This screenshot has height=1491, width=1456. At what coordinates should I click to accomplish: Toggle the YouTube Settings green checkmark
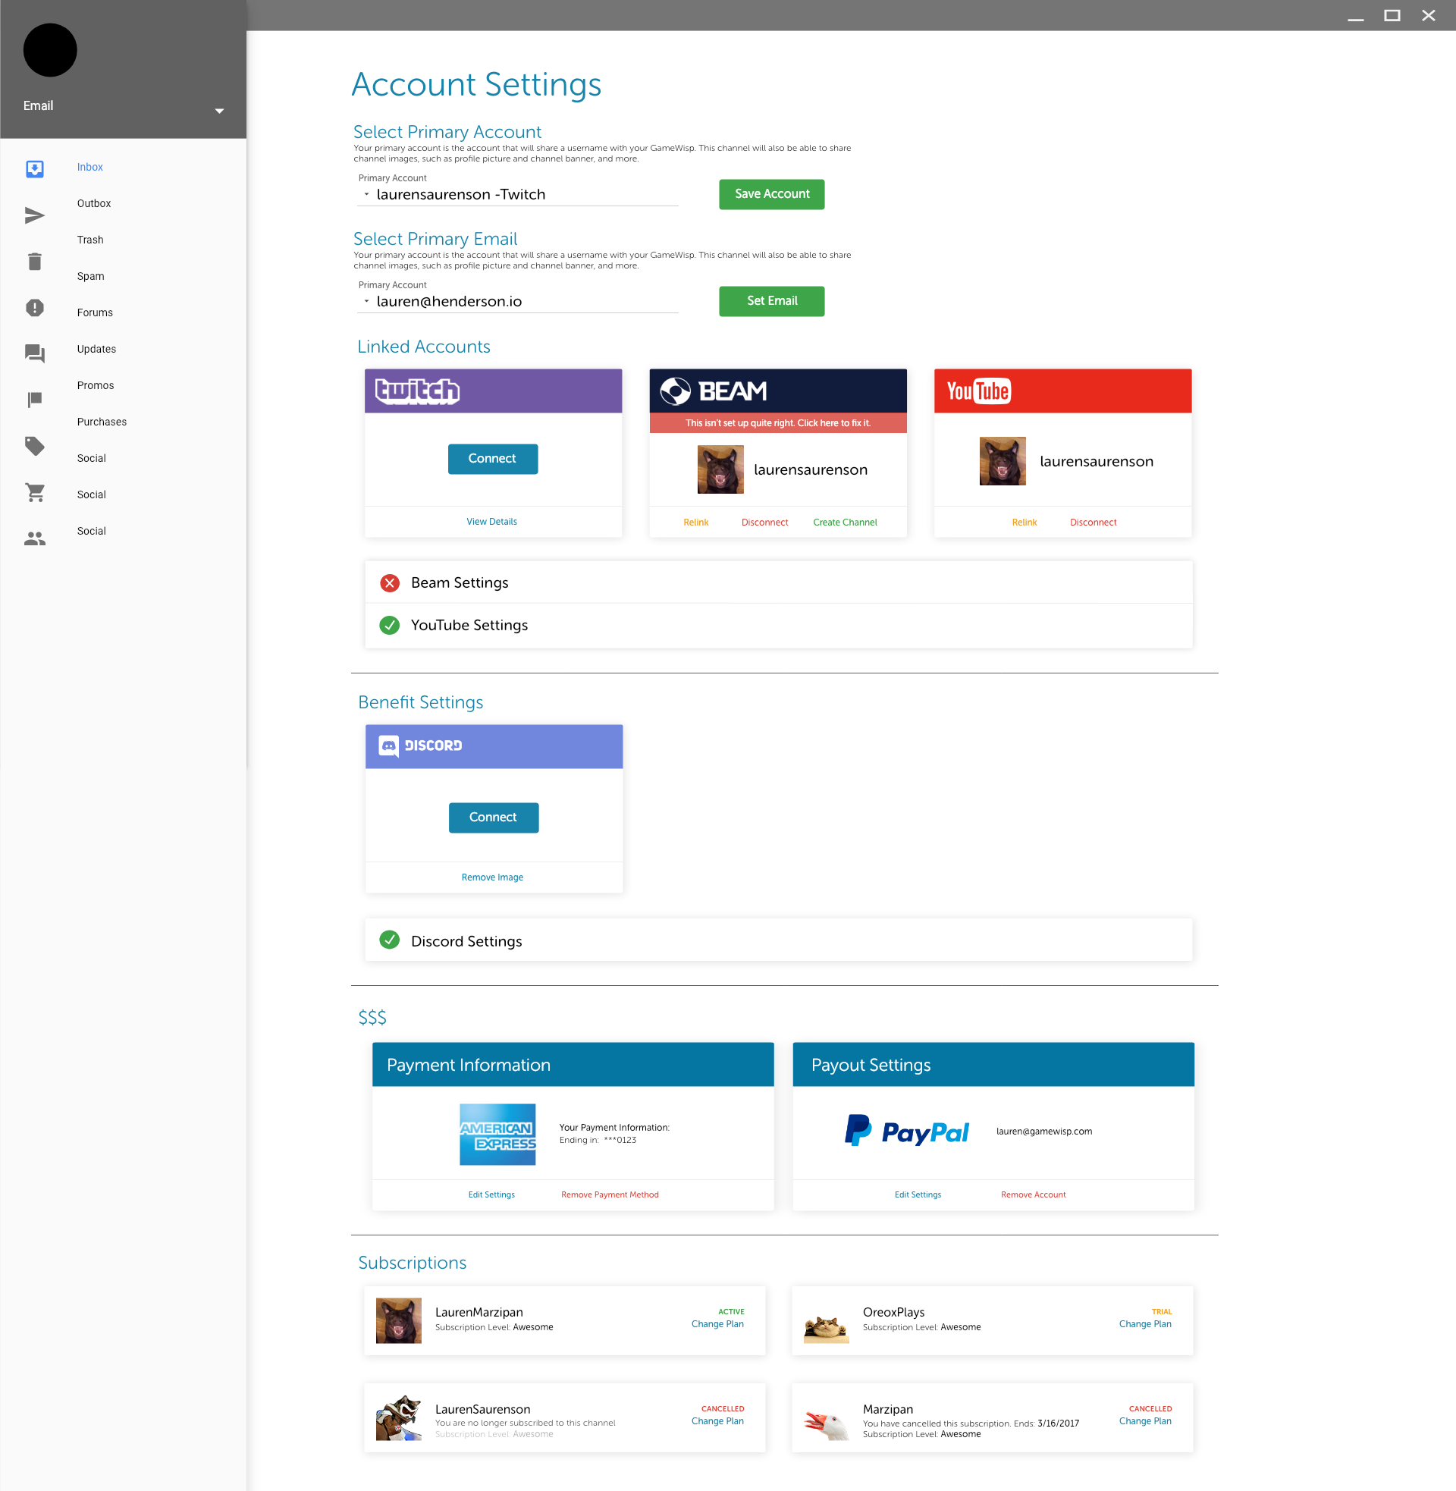[390, 626]
